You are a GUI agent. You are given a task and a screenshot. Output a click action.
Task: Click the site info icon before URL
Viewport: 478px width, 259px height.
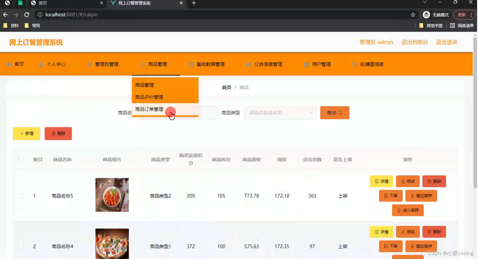40,15
